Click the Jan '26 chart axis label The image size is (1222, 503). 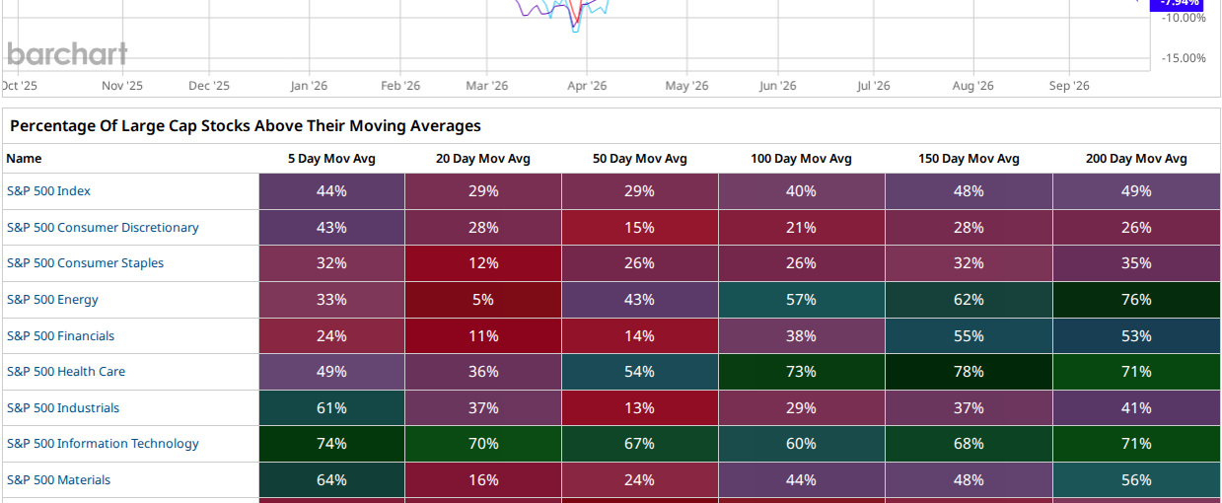click(309, 86)
